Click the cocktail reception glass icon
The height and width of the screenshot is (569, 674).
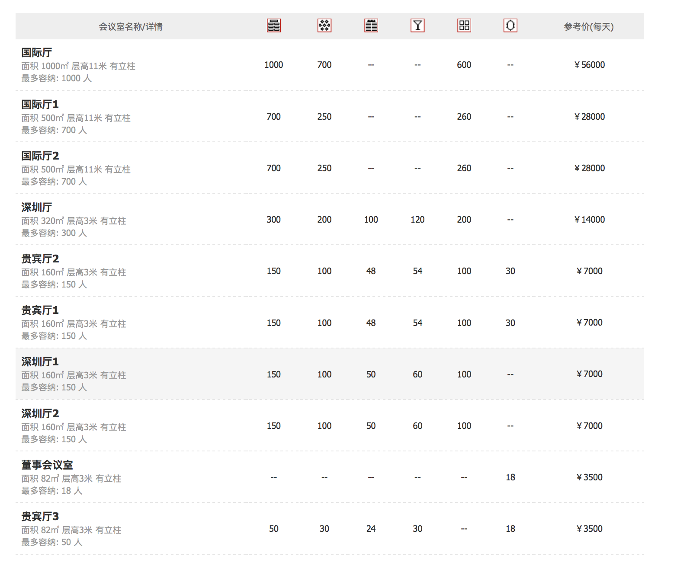click(x=417, y=26)
